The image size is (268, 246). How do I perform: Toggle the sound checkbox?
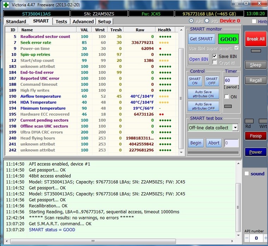coord(246,174)
